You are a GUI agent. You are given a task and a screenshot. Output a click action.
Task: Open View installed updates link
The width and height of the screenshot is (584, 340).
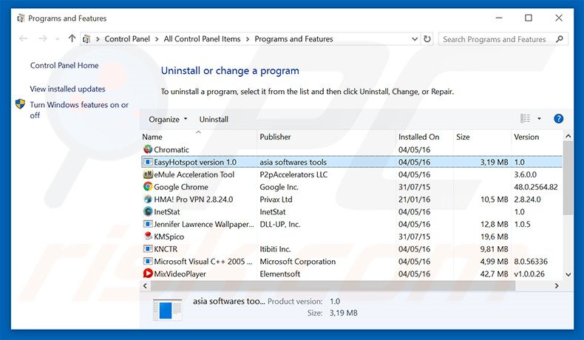pyautogui.click(x=67, y=89)
